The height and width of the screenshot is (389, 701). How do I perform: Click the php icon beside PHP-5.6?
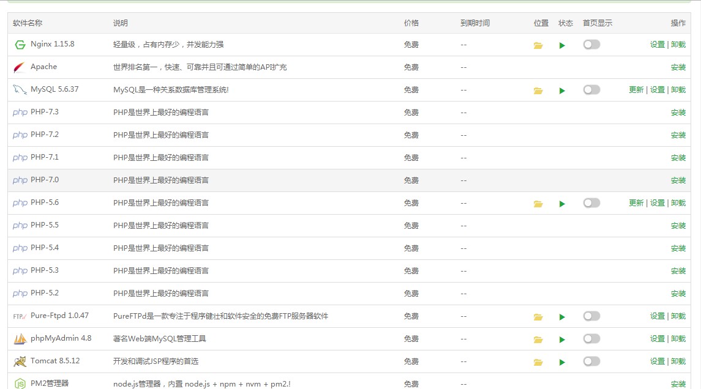tap(20, 203)
